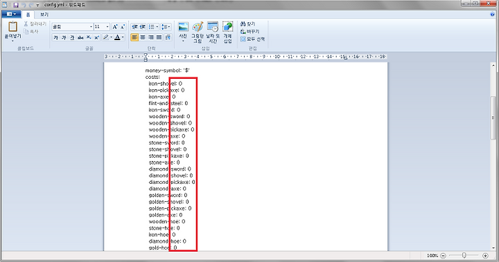
Task: Click the WordPad application icon in title bar
Action: 4,5
